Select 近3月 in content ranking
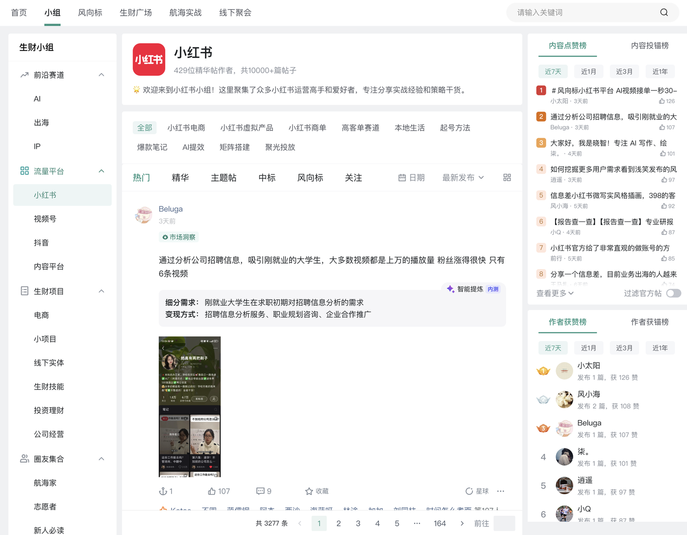The image size is (687, 535). click(x=624, y=71)
